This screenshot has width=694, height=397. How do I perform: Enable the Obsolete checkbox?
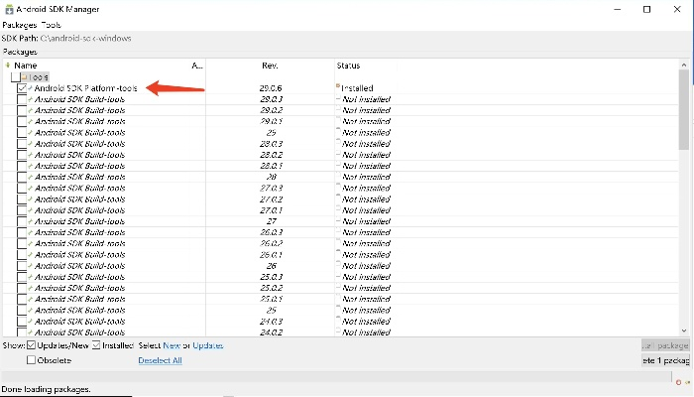point(32,360)
